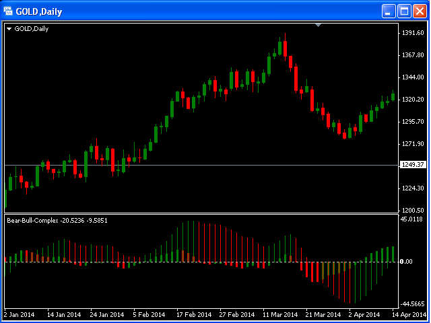The width and height of the screenshot is (431, 323).
Task: Click the 0.00 level on indicator scale
Action: pyautogui.click(x=406, y=262)
